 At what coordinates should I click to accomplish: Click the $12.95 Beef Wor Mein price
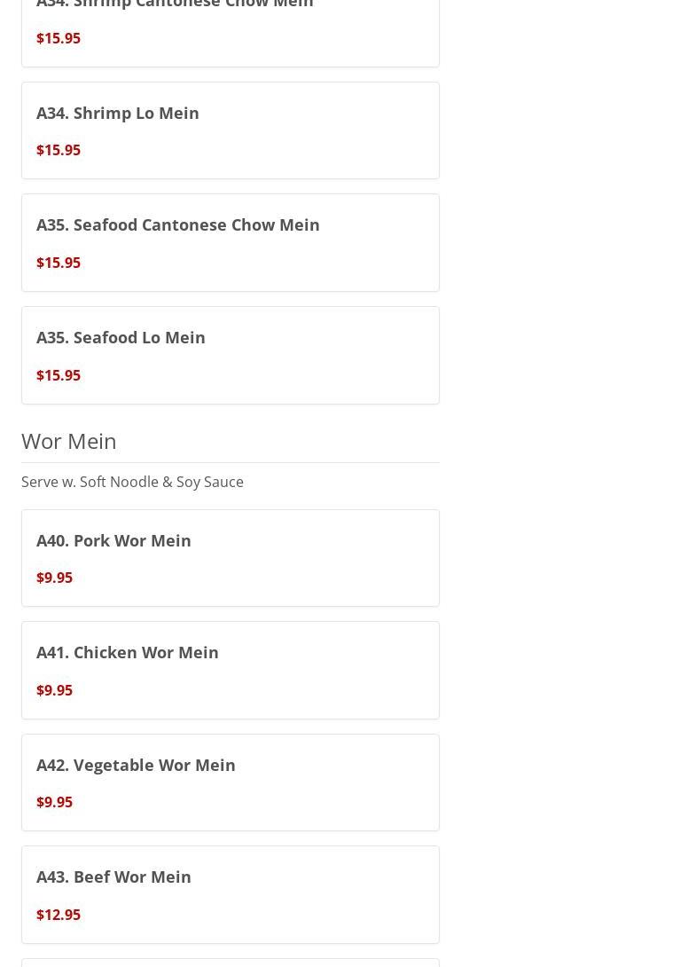[x=59, y=915]
